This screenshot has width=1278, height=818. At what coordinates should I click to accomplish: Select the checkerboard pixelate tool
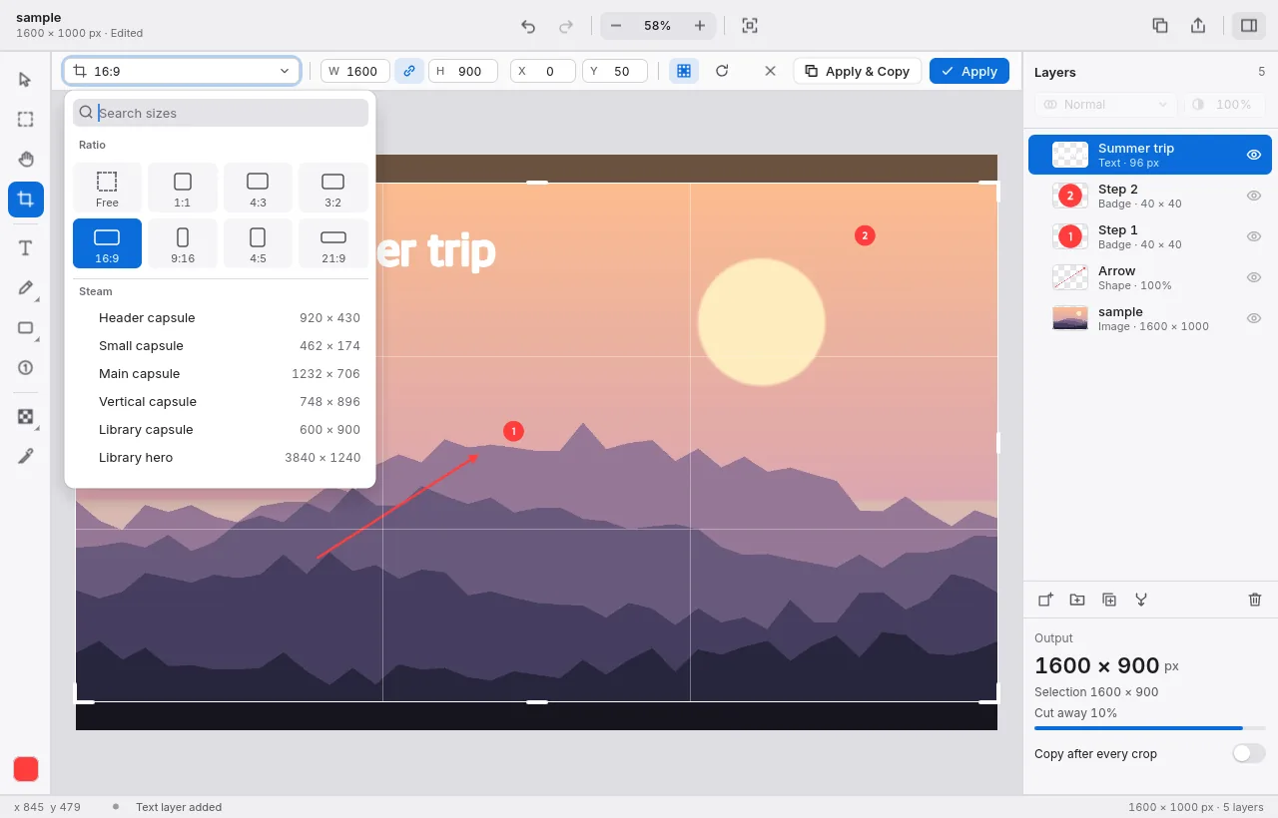(x=26, y=417)
